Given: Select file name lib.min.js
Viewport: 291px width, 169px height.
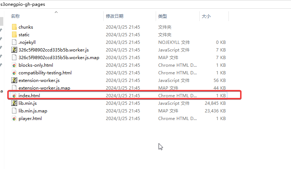Looking at the screenshot, I should [28, 103].
